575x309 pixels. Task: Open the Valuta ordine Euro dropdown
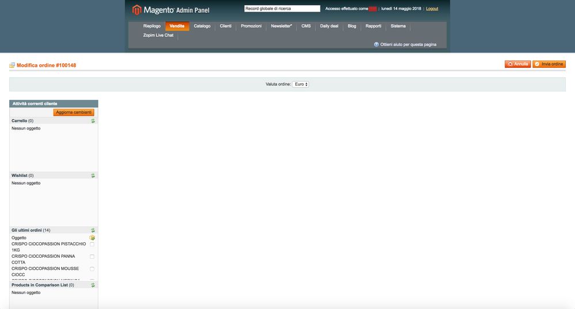(x=300, y=85)
